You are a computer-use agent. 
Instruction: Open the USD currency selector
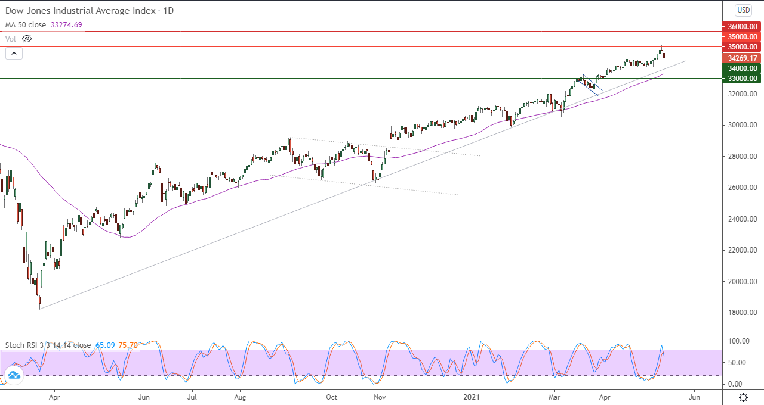tap(744, 10)
